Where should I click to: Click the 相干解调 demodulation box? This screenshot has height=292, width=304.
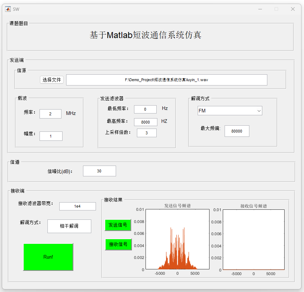[69, 226]
